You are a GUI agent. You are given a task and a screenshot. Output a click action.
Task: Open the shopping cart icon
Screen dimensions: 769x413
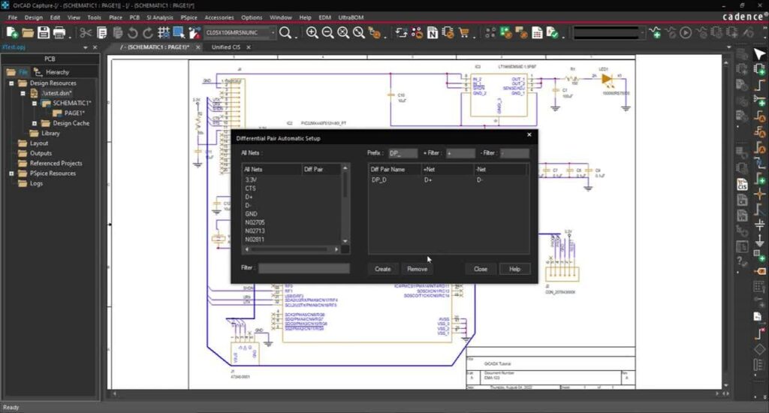click(463, 33)
